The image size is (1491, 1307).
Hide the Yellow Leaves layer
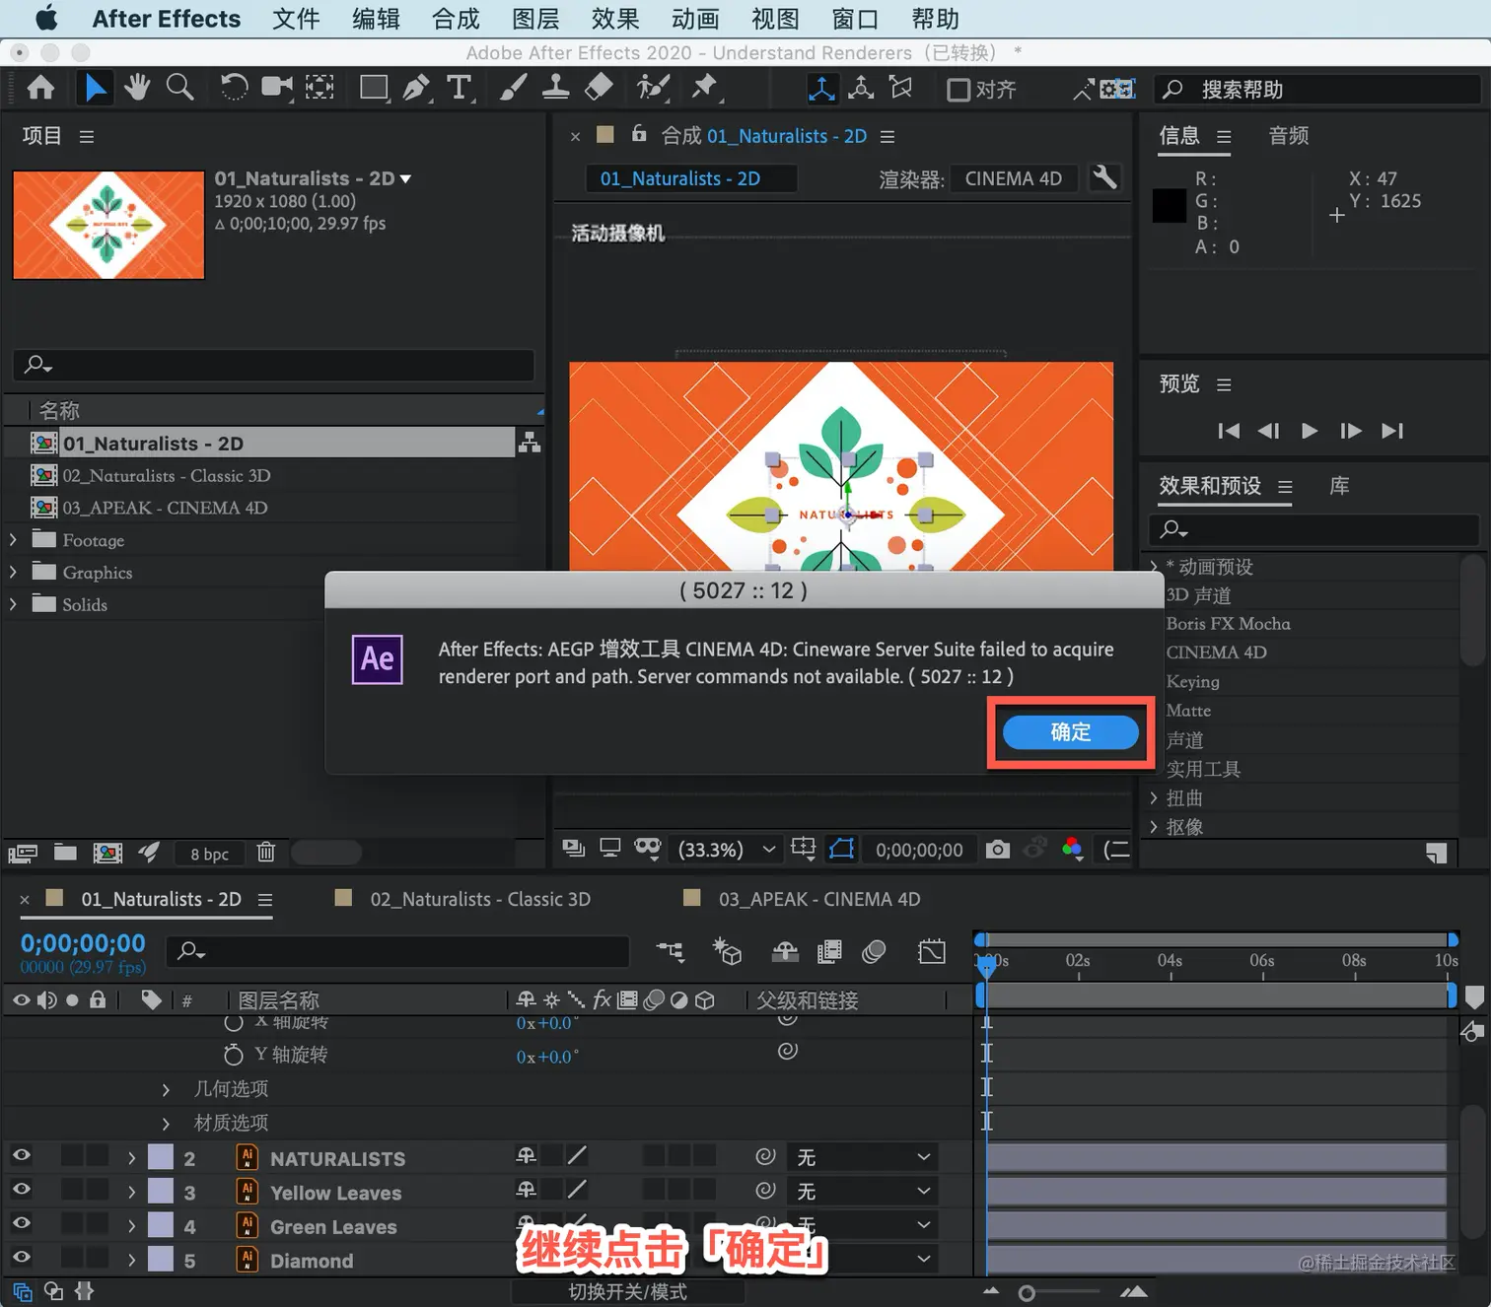21,1190
